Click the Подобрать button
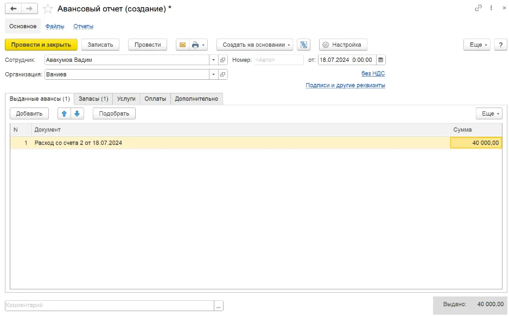The height and width of the screenshot is (316, 509). click(x=114, y=113)
